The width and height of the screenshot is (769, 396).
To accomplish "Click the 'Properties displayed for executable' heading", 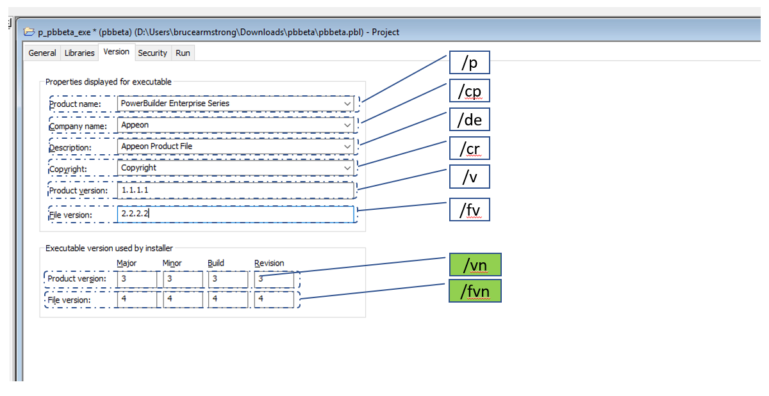I will 108,82.
